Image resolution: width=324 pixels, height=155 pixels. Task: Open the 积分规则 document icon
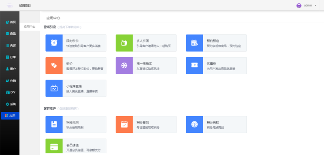[x=54, y=124]
